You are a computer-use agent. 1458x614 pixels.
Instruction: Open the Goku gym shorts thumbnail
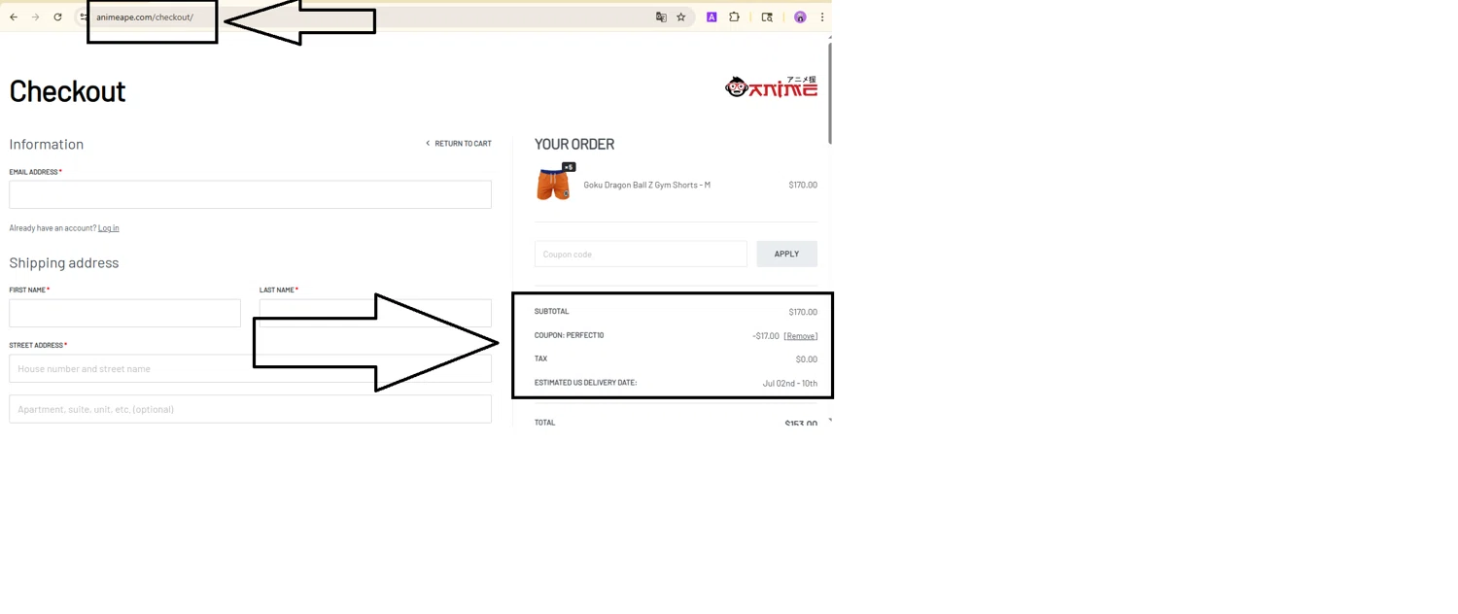(553, 185)
